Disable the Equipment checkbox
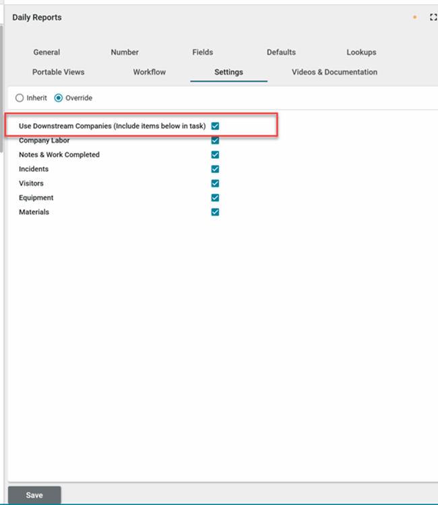The height and width of the screenshot is (505, 438). [215, 198]
